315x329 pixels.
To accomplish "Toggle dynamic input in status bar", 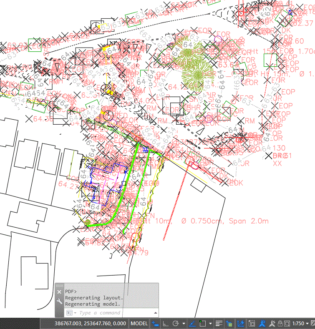I will pyautogui.click(x=155, y=323).
